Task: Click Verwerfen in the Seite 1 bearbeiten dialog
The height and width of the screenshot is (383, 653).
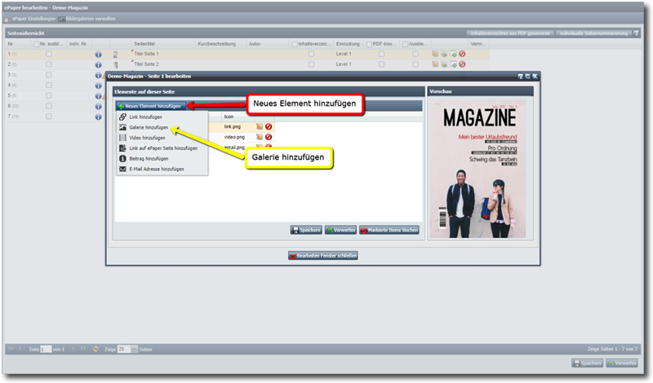Action: click(340, 230)
